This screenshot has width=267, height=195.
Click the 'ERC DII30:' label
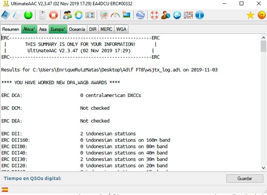[x=14, y=159]
